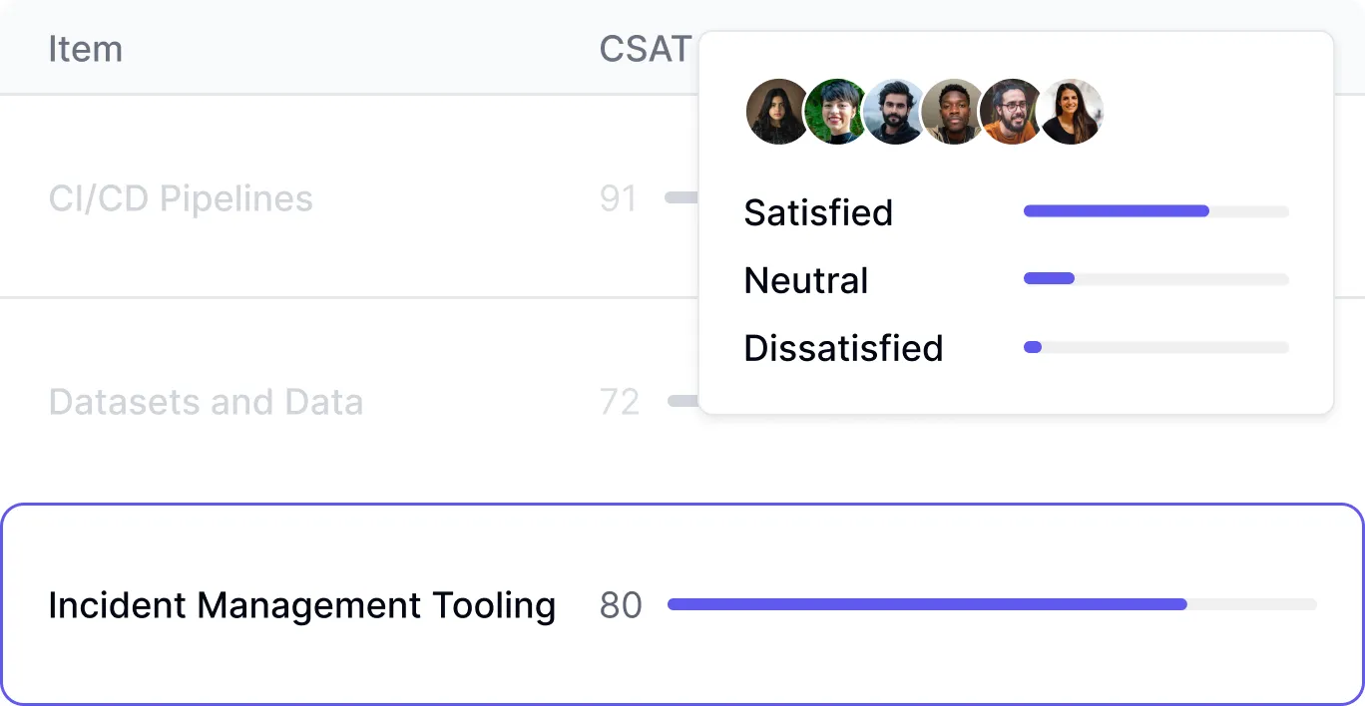Screen dimensions: 1365x706
Task: Select the CI/CD Pipelines row
Action: pyautogui.click(x=181, y=198)
